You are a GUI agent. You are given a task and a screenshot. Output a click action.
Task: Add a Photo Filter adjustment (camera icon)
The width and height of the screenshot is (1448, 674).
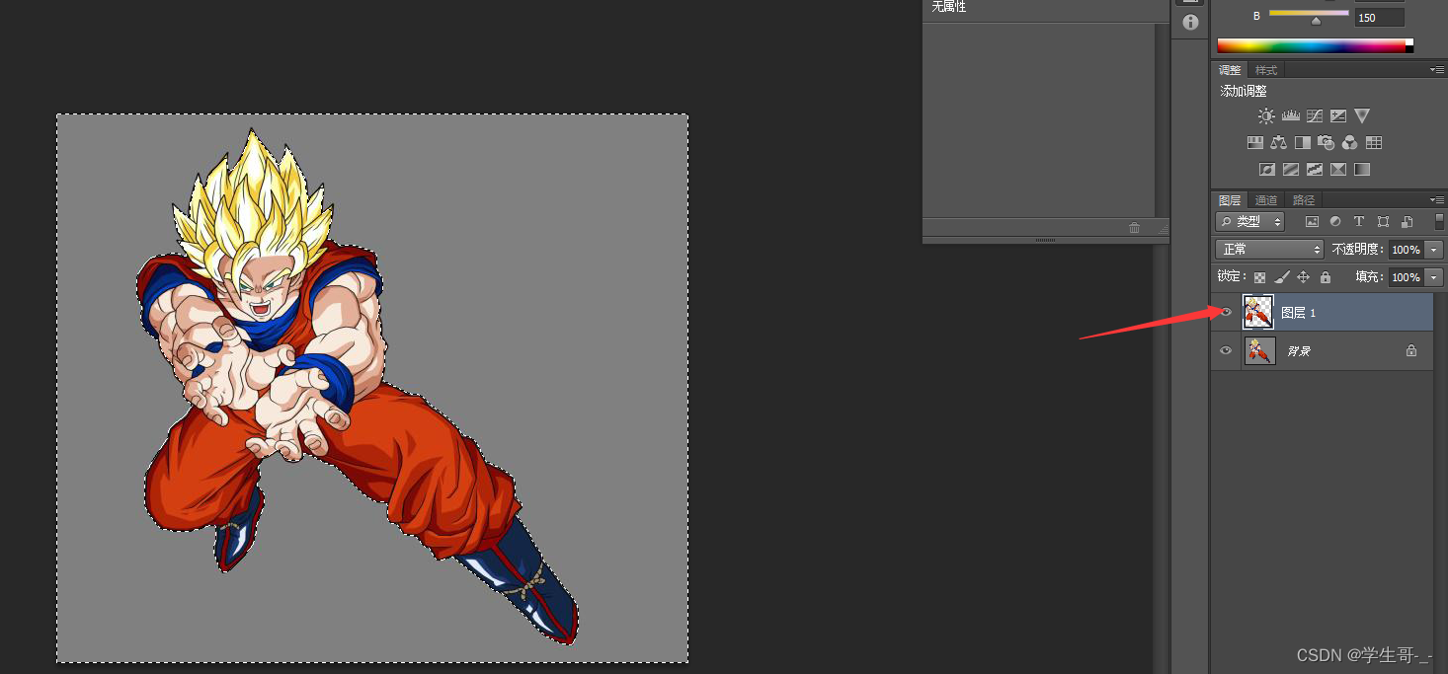[x=1327, y=143]
